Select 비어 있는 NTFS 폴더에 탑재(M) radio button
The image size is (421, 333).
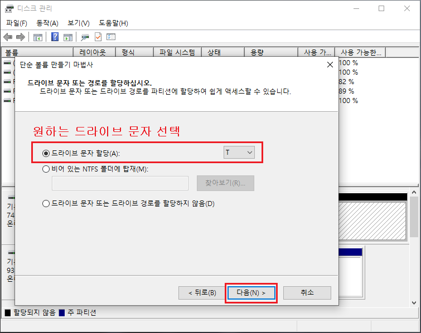[46, 169]
